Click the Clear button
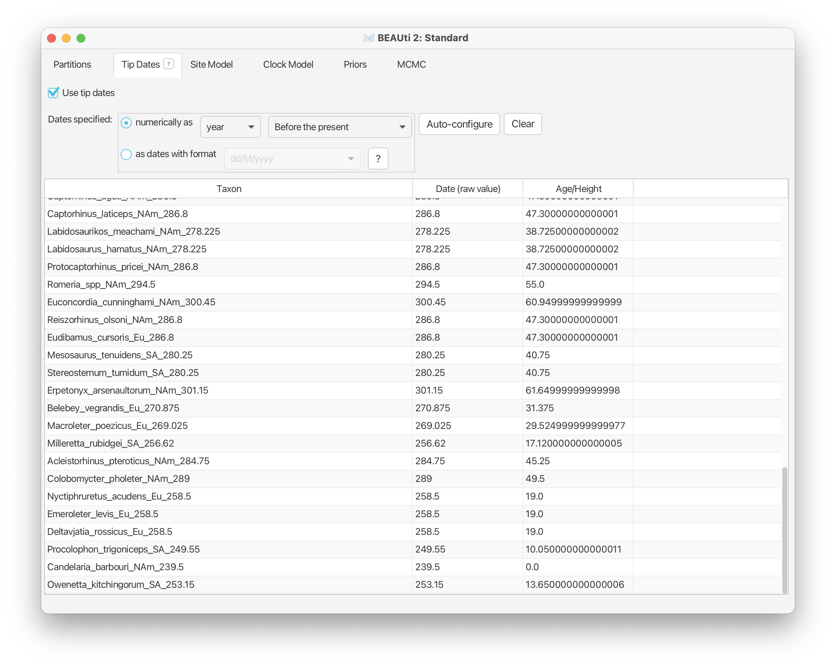This screenshot has width=836, height=668. (x=522, y=124)
